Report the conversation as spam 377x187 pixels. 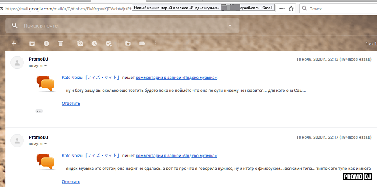coord(46,43)
